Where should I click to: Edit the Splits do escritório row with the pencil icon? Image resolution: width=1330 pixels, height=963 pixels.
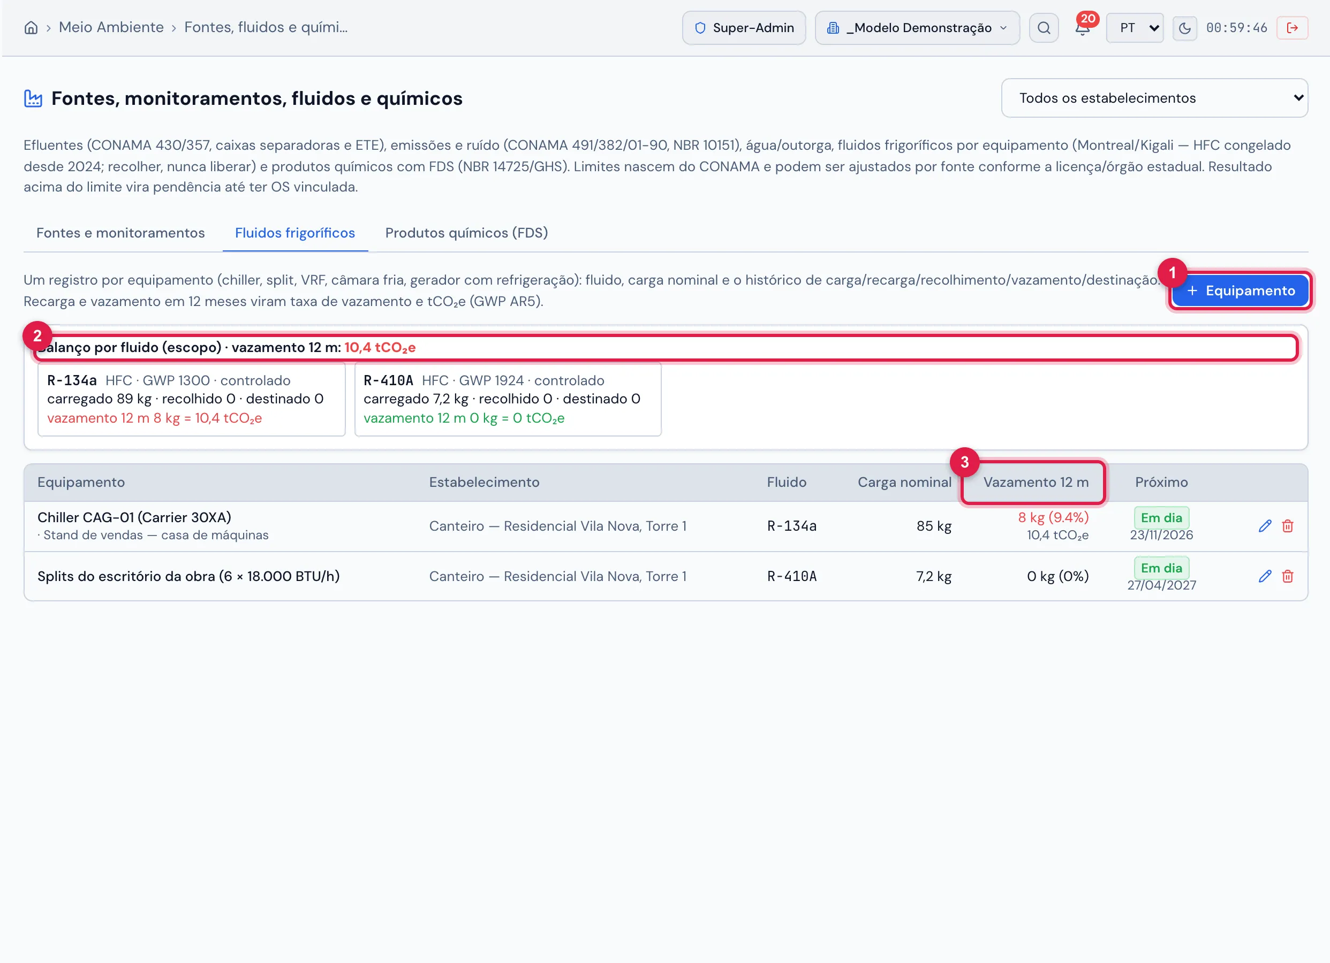coord(1265,576)
